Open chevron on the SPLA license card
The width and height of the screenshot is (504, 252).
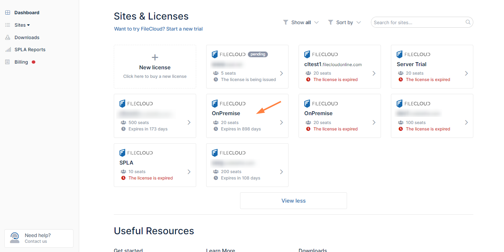click(189, 172)
